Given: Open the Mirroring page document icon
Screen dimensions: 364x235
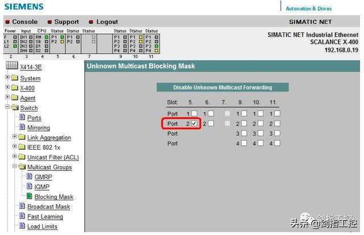Looking at the screenshot, I should pyautogui.click(x=22, y=127).
